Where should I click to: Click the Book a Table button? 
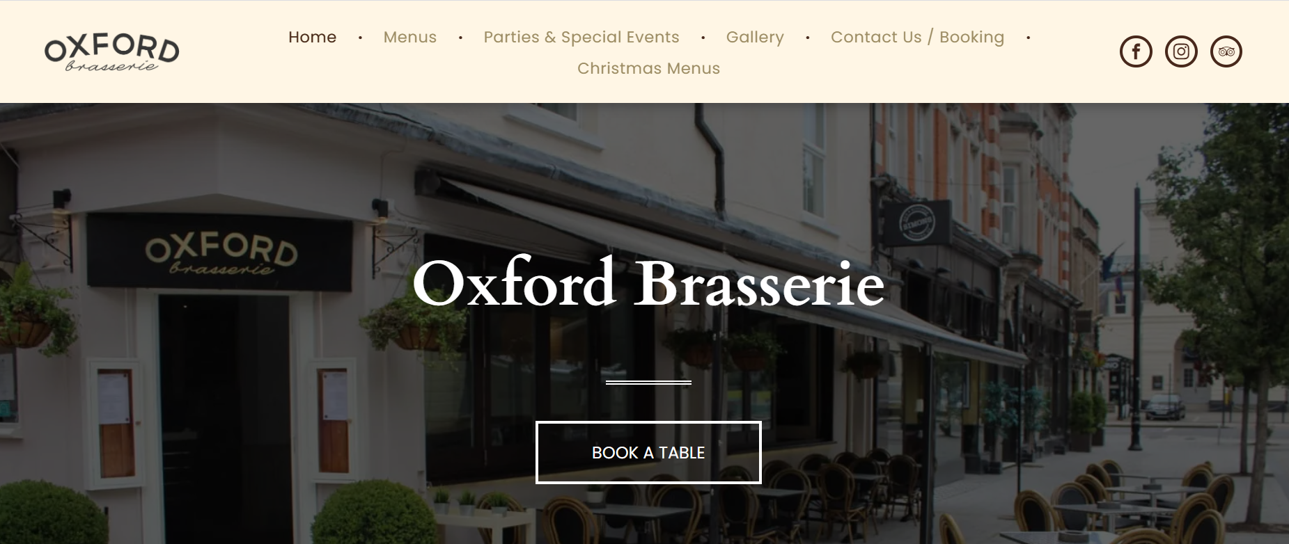tap(648, 452)
